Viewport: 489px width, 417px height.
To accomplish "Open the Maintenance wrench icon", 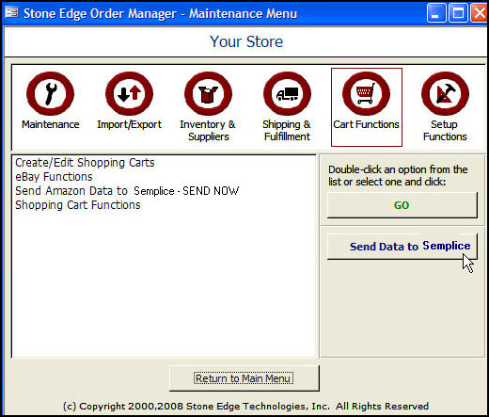I will 50,93.
